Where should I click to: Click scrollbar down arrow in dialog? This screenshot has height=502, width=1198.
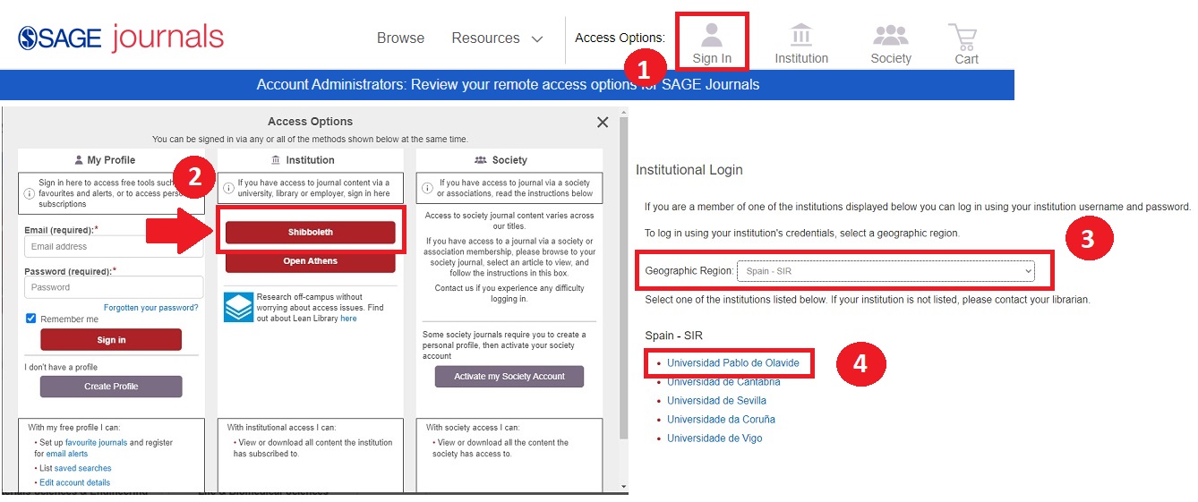tap(624, 487)
